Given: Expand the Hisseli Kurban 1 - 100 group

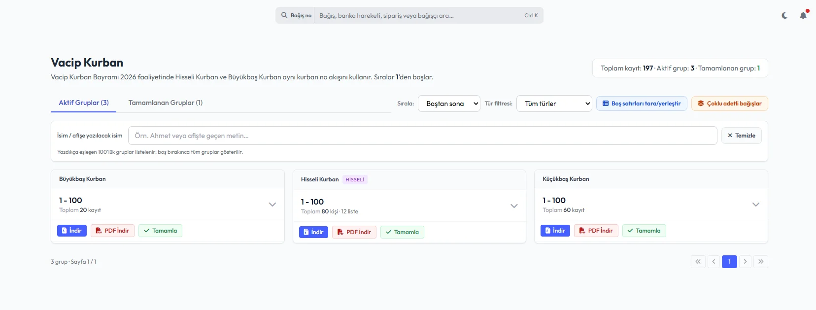Looking at the screenshot, I should click(x=514, y=206).
